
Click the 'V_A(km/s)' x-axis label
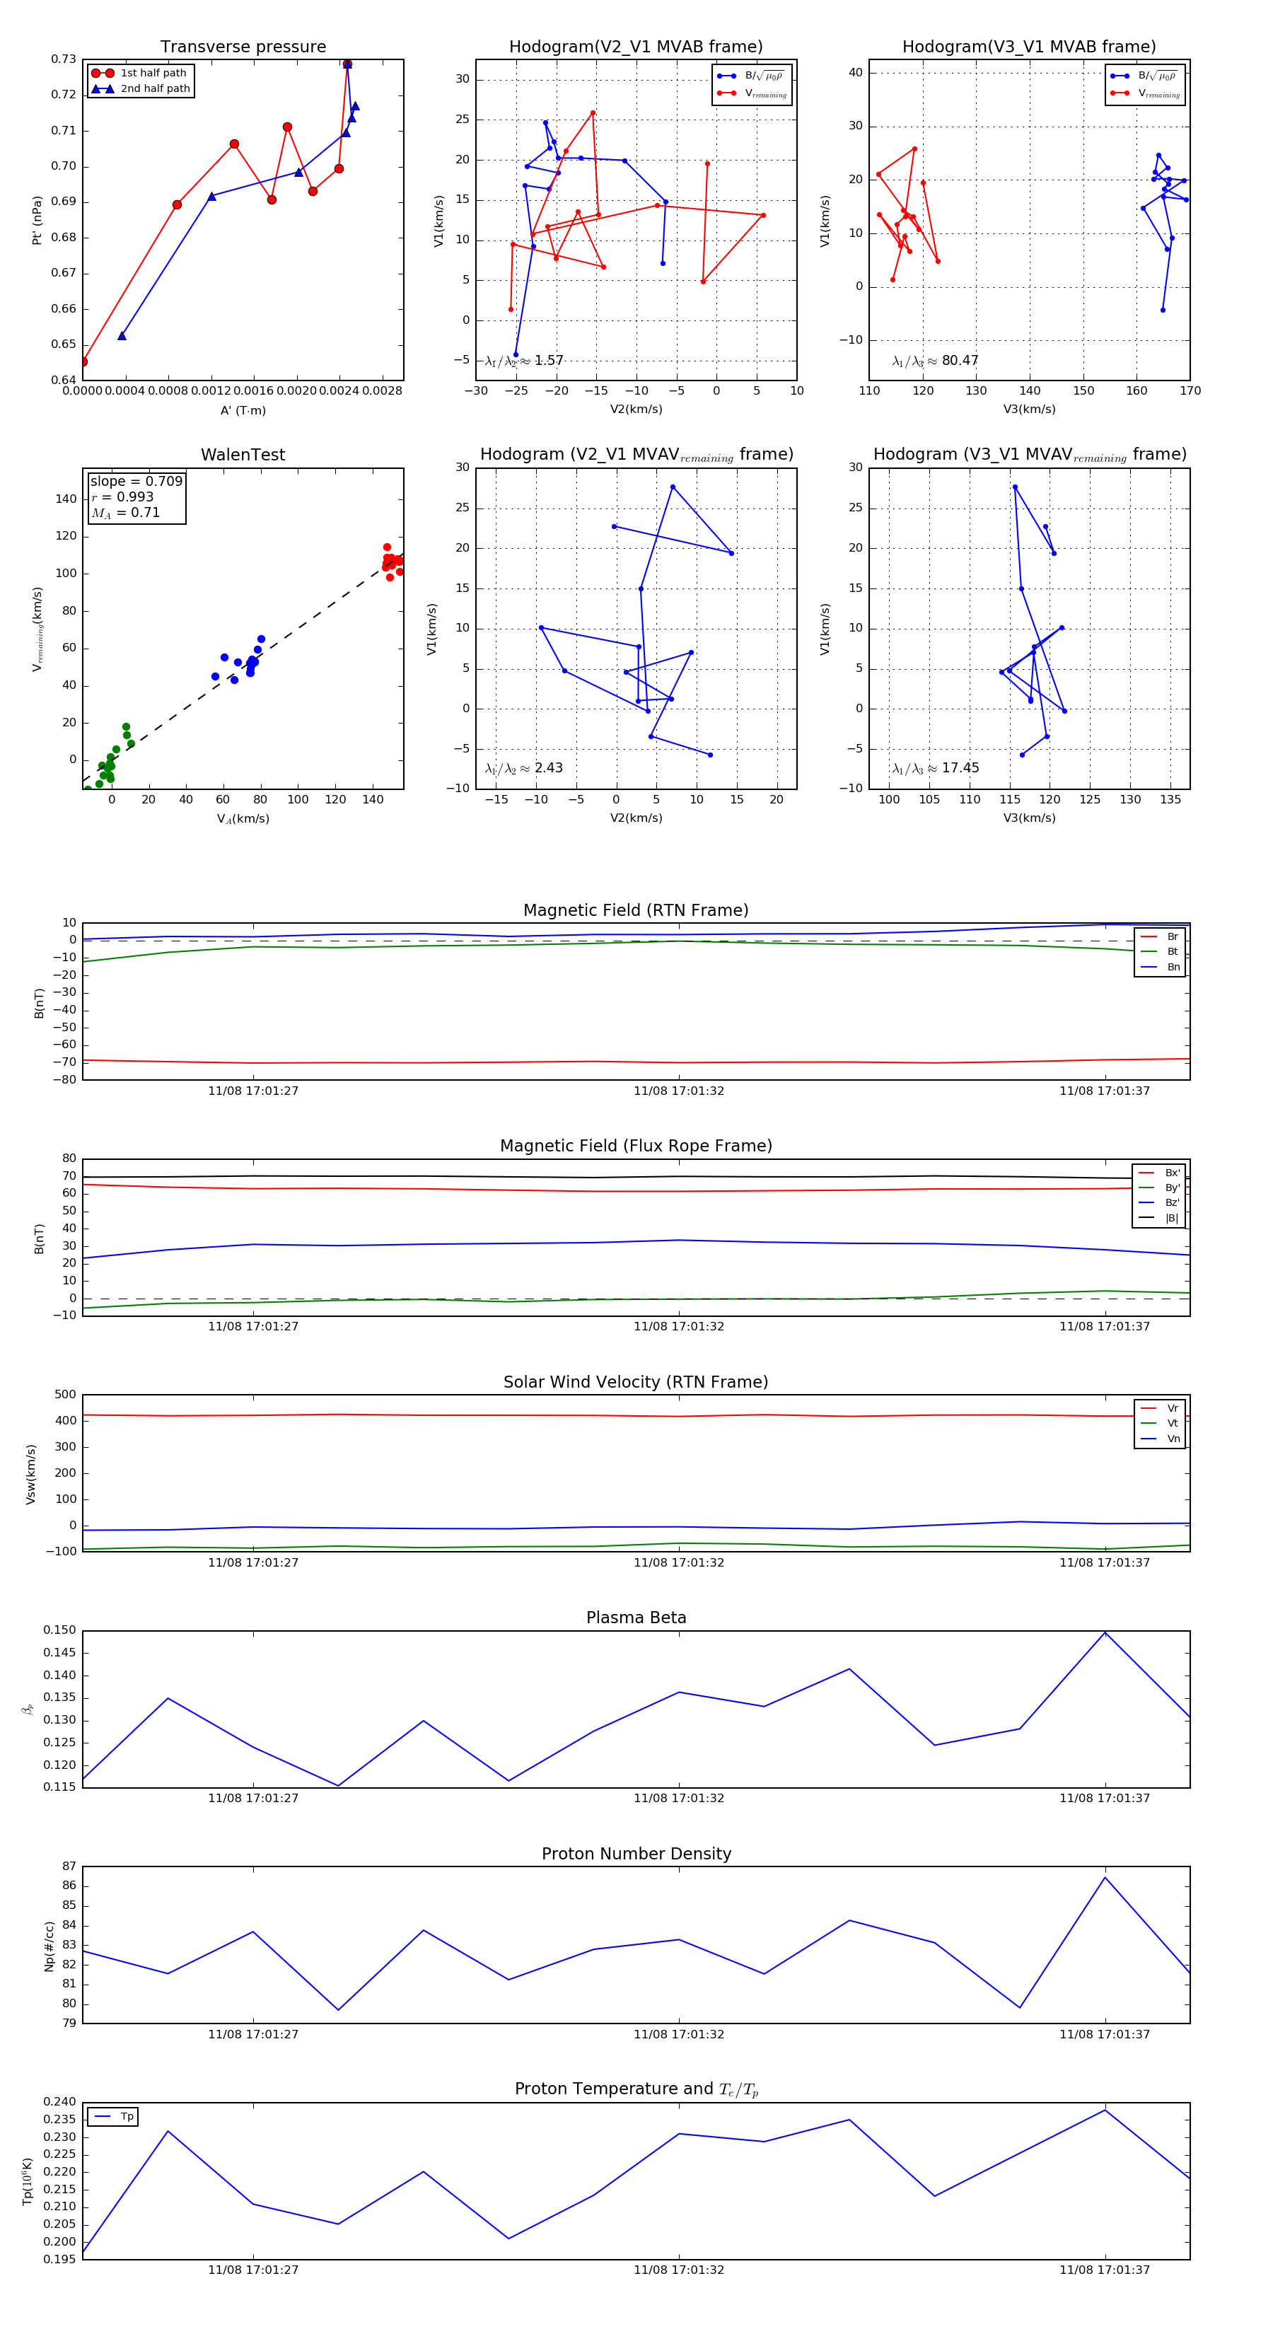tap(243, 819)
